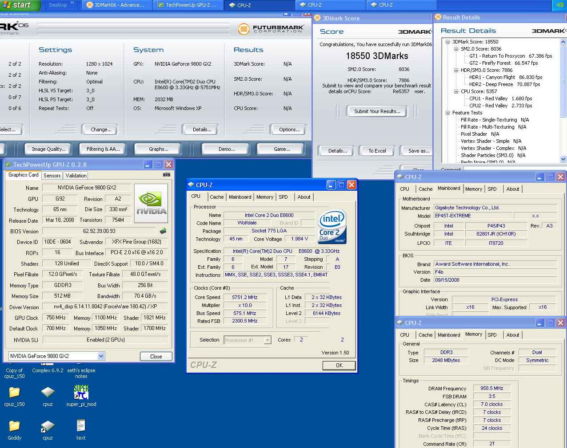
Task: Switch to the Sensors tab in GPU-Z
Action: [x=52, y=176]
